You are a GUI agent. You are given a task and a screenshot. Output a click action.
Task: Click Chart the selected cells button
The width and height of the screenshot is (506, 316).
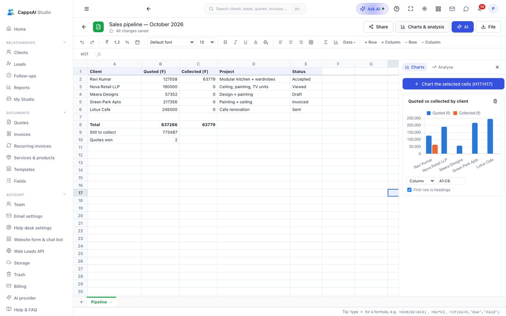tap(453, 84)
